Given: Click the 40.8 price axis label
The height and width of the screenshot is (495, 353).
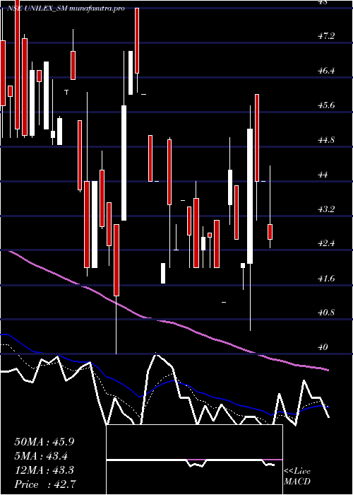Looking at the screenshot, I should point(326,313).
